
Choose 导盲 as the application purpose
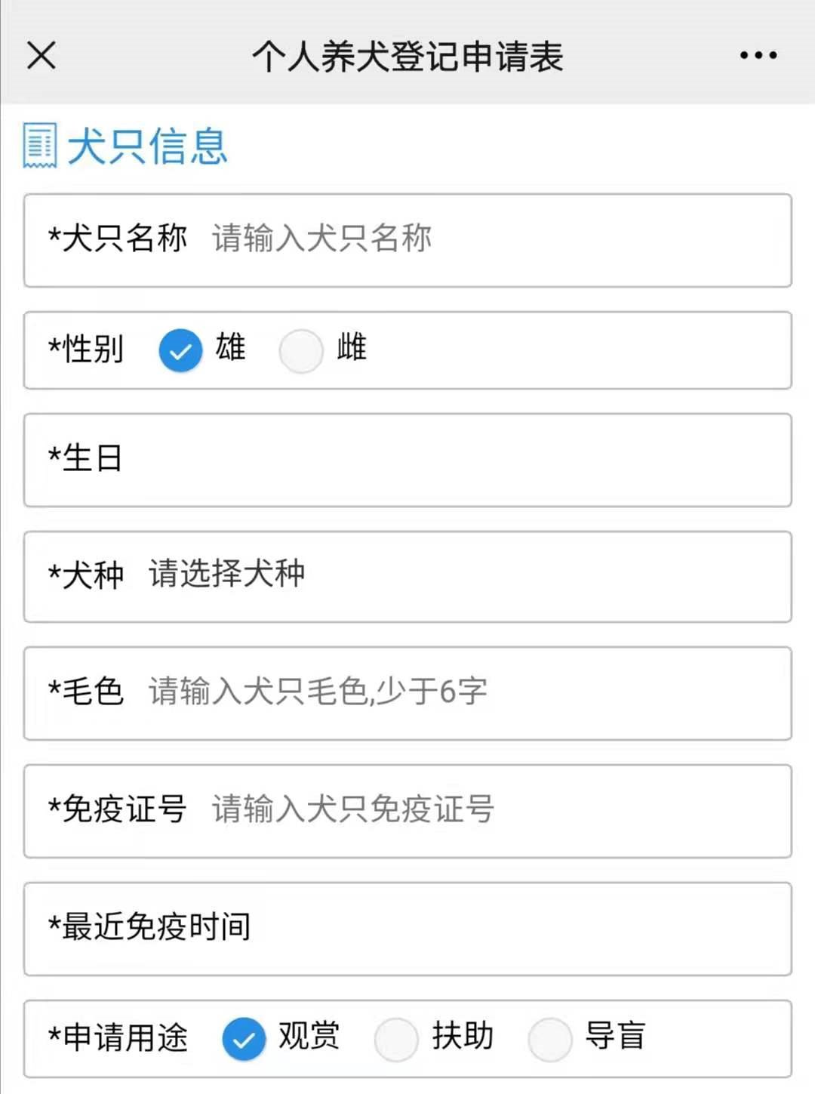point(549,1039)
